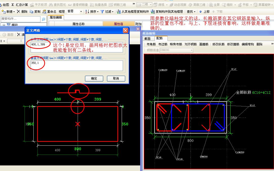
Task: Expand the top toolbar overflow chevron
Action: (134, 4)
